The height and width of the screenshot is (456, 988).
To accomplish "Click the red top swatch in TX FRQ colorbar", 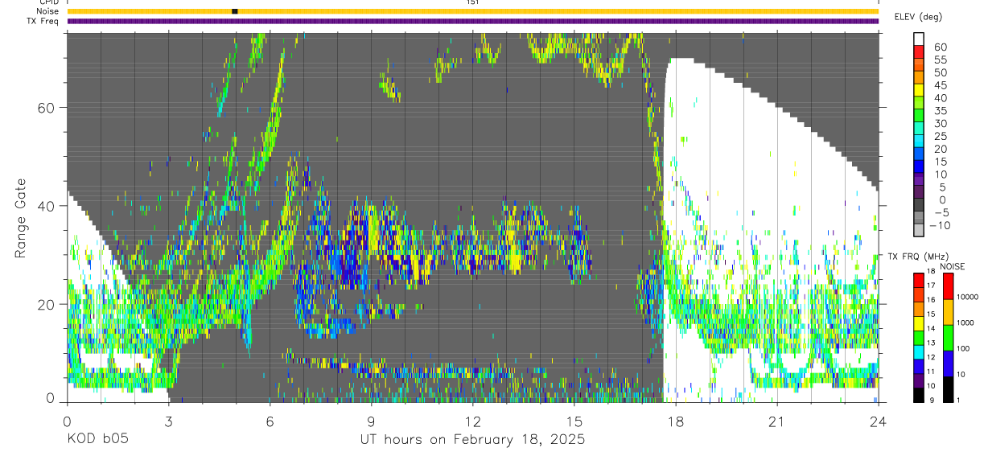I will (919, 280).
